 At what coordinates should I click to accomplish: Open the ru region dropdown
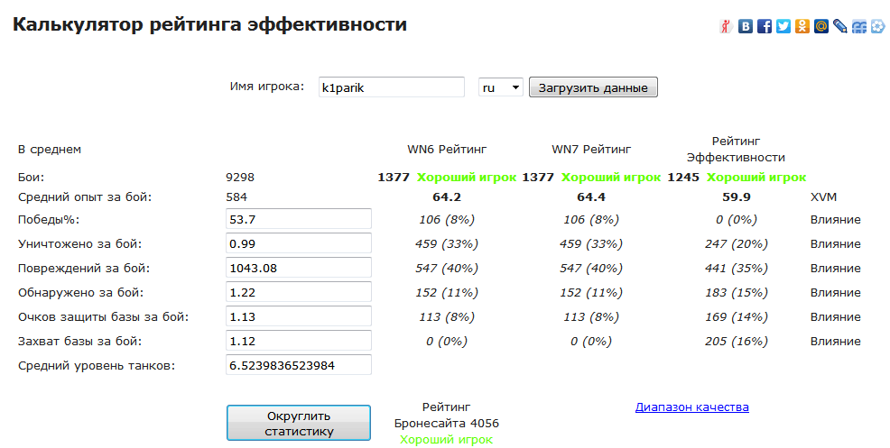click(501, 87)
